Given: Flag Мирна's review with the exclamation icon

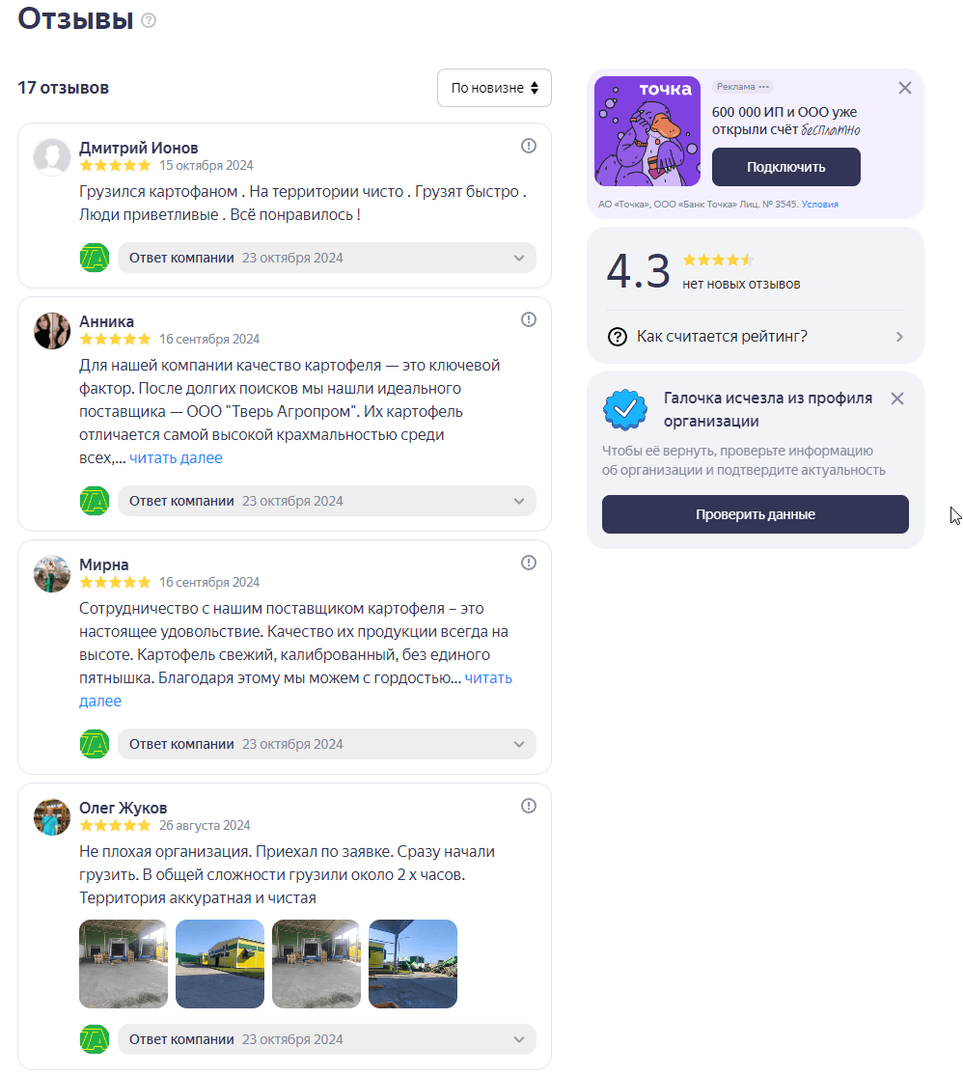Looking at the screenshot, I should coord(529,563).
